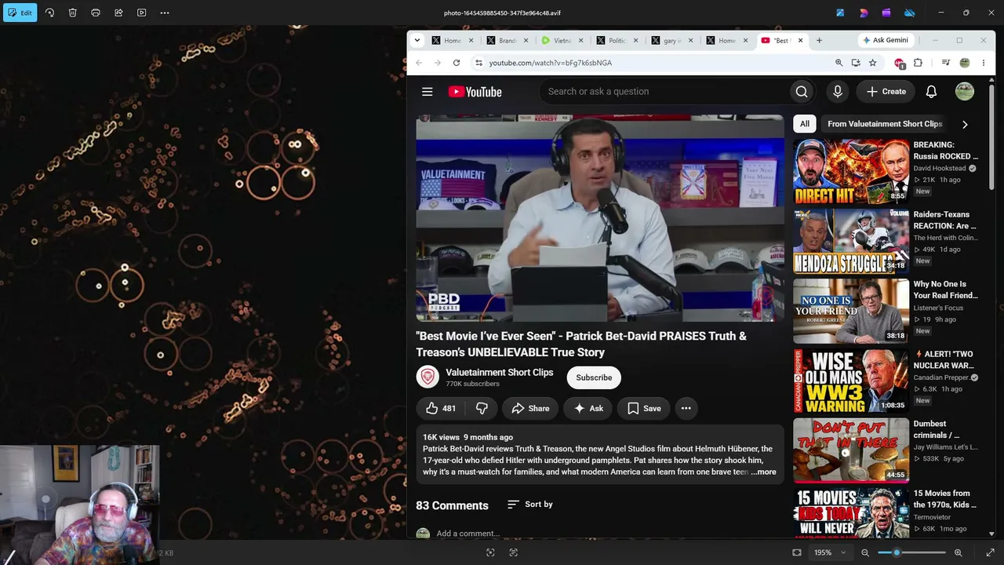Close the active YouTube "Best" tab

tap(800, 40)
